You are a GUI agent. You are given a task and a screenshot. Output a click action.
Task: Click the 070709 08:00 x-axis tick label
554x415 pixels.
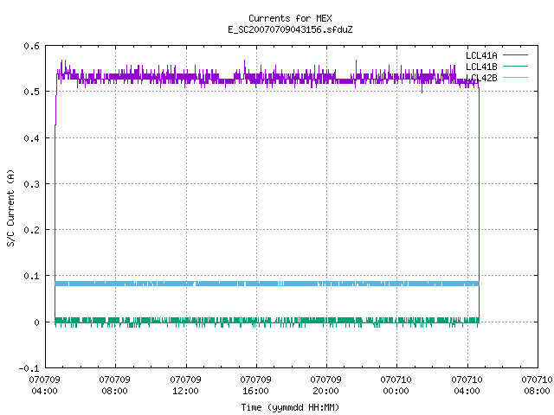click(x=114, y=386)
